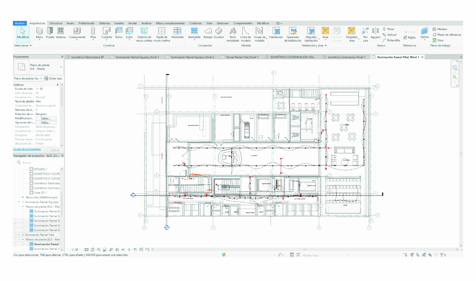476x281 pixels.
Task: Click the Rejilla grid reference tool
Action: pos(409,38)
